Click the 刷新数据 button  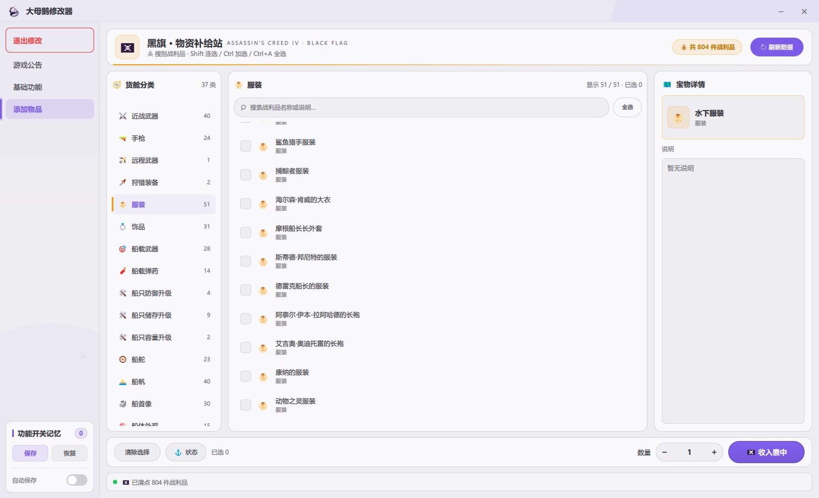(777, 47)
